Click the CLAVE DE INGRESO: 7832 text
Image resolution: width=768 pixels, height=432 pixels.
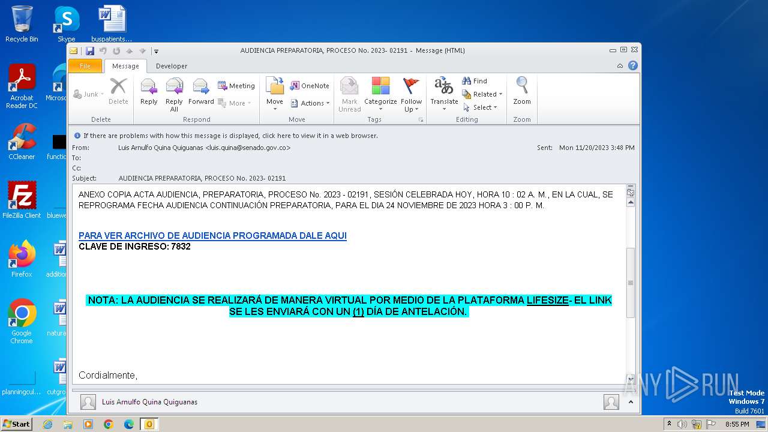click(x=134, y=247)
